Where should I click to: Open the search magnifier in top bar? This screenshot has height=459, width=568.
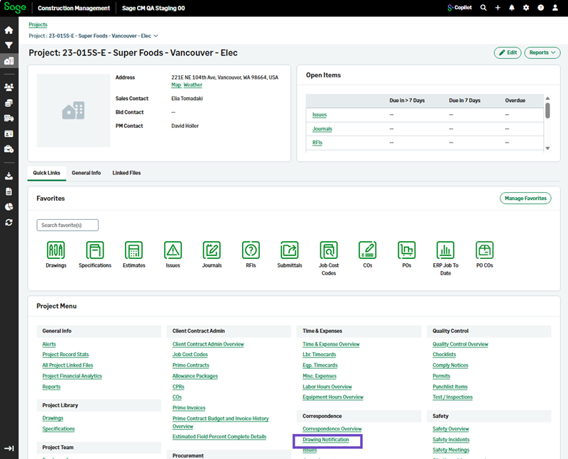[484, 8]
